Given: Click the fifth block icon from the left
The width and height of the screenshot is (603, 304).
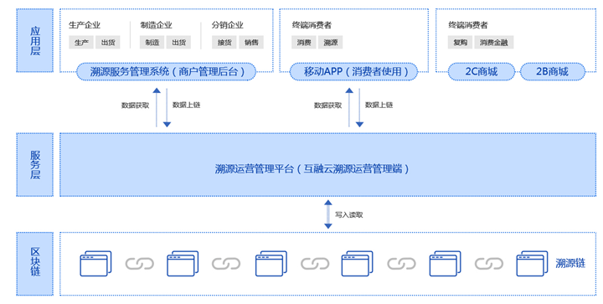Looking at the screenshot, I should pos(446,264).
